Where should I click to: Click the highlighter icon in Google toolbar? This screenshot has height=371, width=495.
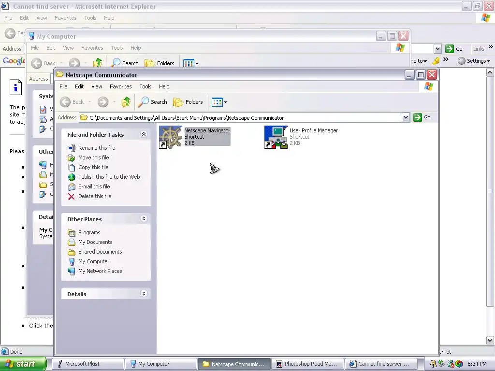tap(436, 61)
